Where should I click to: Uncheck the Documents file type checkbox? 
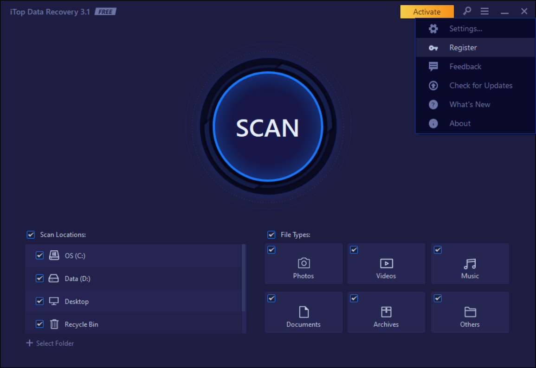[x=271, y=298]
